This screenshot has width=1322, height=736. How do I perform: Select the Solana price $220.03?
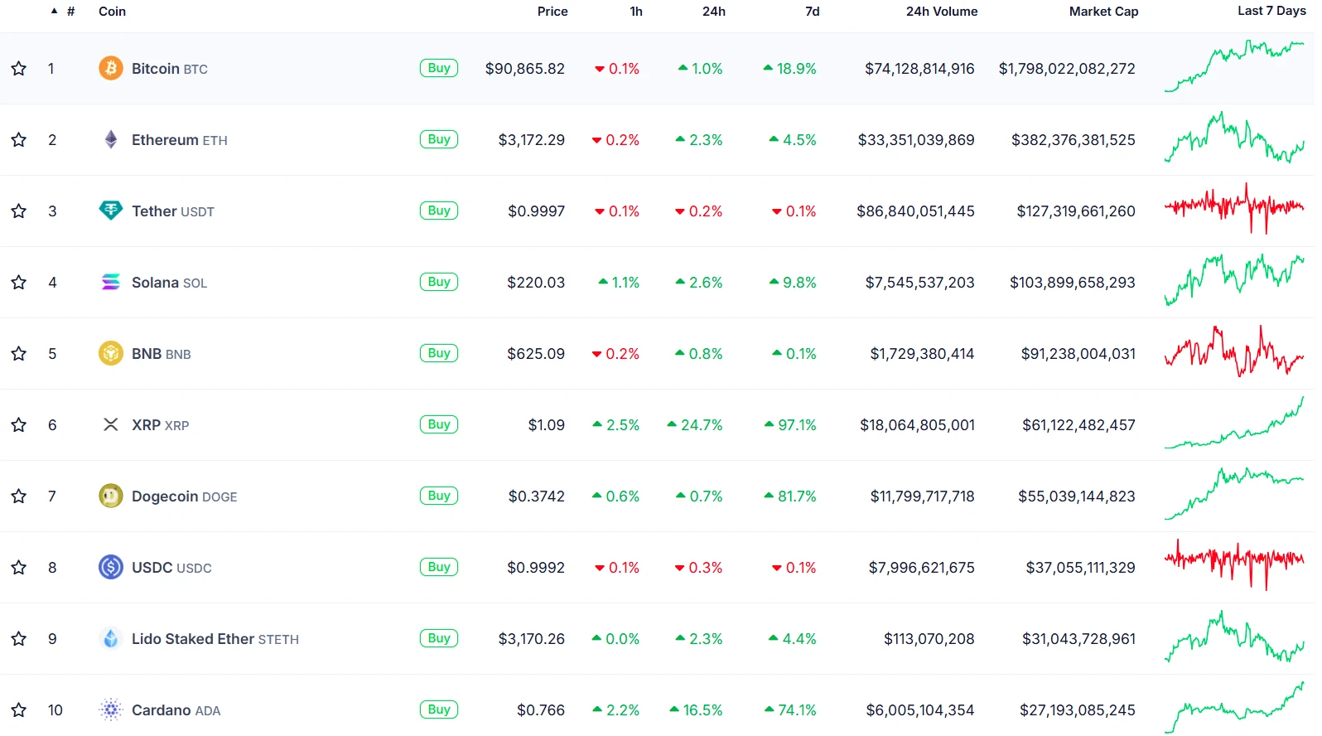tap(536, 283)
